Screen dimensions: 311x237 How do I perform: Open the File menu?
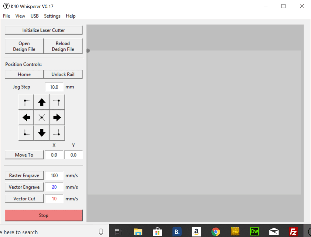[7, 16]
